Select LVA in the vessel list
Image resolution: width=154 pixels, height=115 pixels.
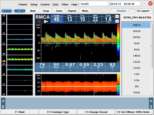(x=136, y=74)
